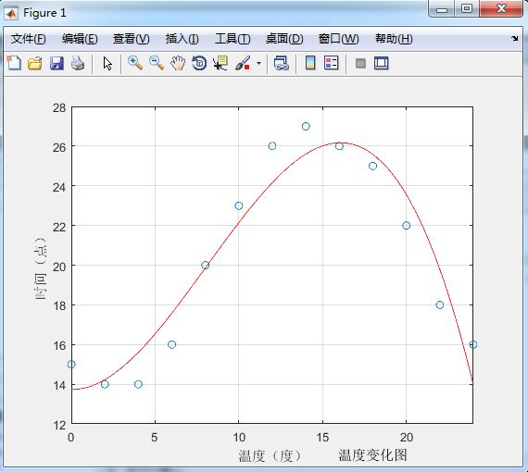Image resolution: width=528 pixels, height=472 pixels.
Task: Enable the Pan hand tool
Action: 178,63
